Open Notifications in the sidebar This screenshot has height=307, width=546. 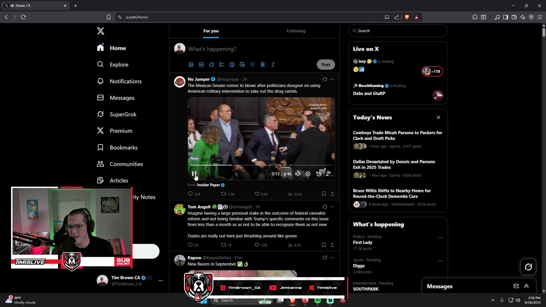[x=119, y=81]
